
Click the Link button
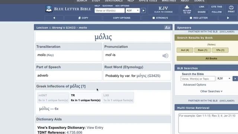(x=202, y=7)
